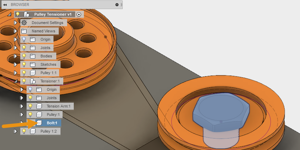Click the Bolt:1 component cube icon
Viewport: 300px width, 150px height.
coord(39,123)
